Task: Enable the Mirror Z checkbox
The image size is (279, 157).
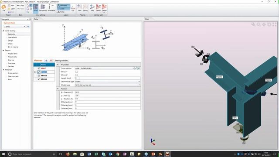Action: coord(77,75)
